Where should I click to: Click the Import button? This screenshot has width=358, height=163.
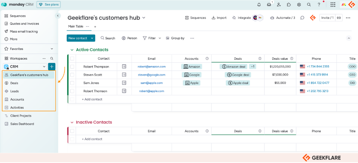point(219,18)
